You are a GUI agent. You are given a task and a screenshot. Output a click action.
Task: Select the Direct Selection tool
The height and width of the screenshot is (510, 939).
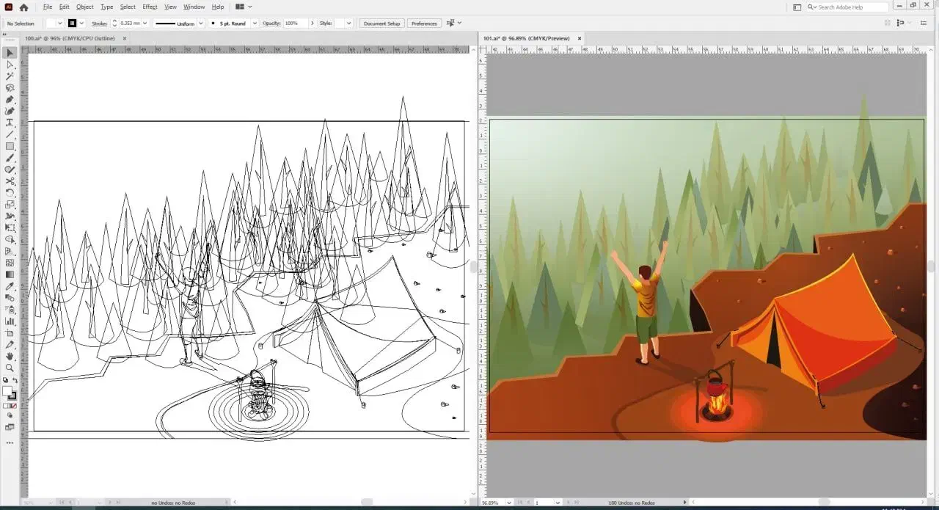[10, 65]
